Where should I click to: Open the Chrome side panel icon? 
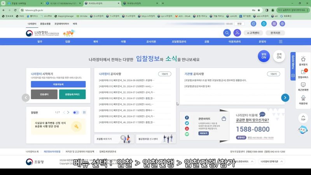[267, 10]
